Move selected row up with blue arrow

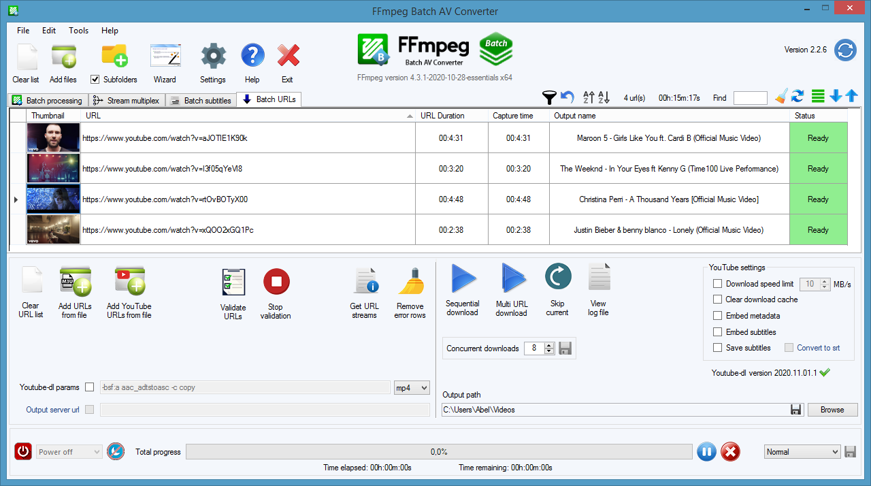tap(851, 97)
